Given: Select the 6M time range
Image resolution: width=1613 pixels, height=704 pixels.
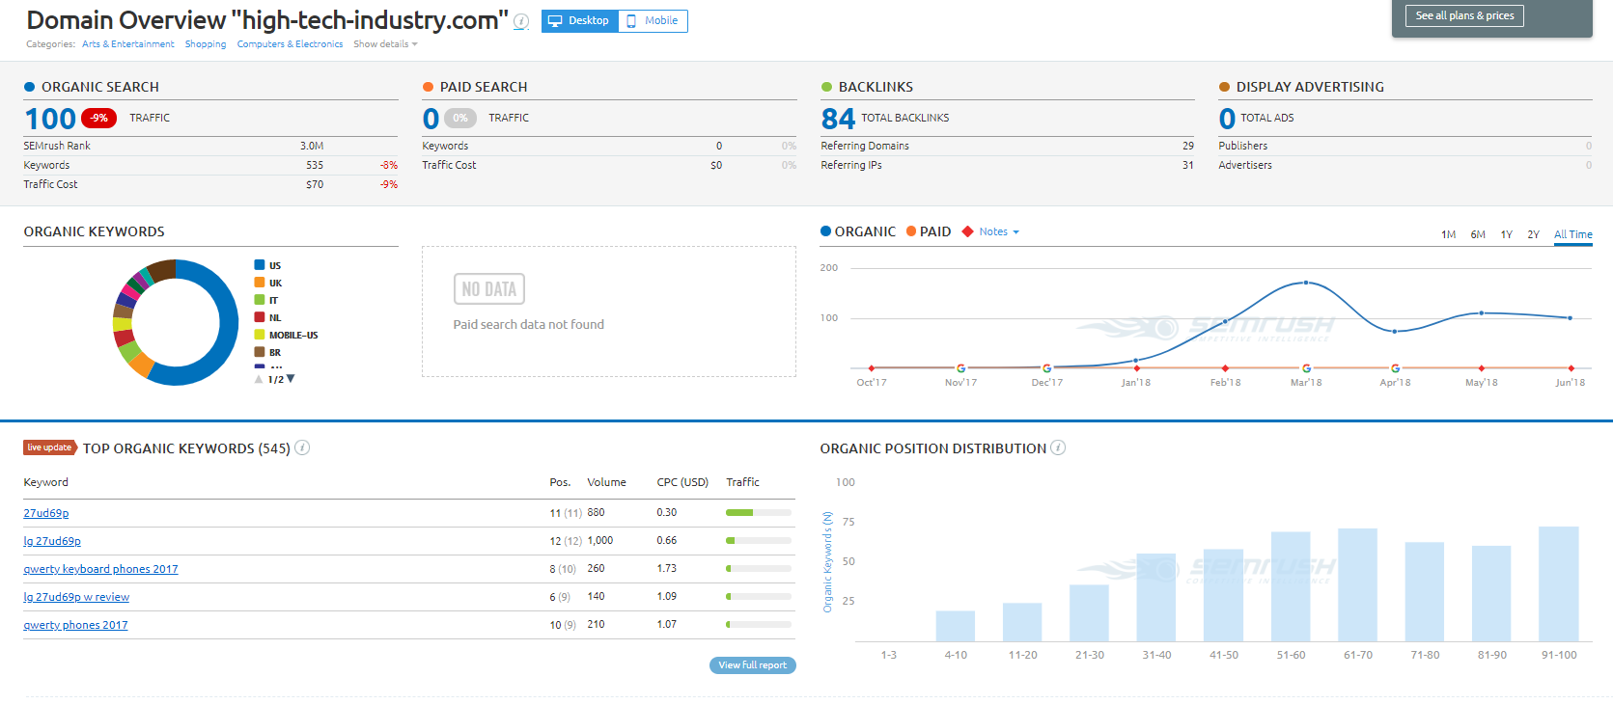Looking at the screenshot, I should point(1478,234).
